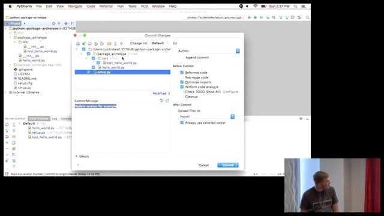Open the PyCharm app menu
The width and height of the screenshot is (384, 216).
(x=24, y=6)
